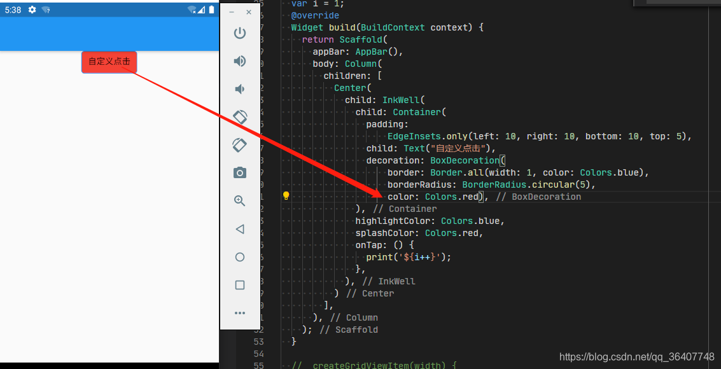The height and width of the screenshot is (369, 721).
Task: Take a screenshot with the camera icon
Action: coord(240,172)
